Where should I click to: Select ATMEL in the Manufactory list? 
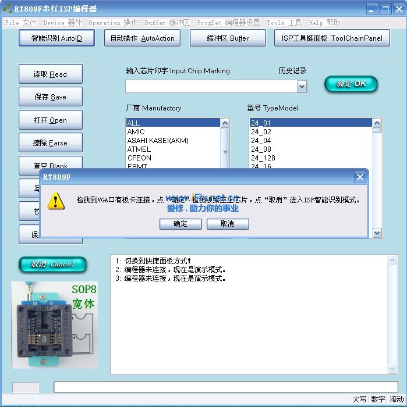tap(139, 149)
